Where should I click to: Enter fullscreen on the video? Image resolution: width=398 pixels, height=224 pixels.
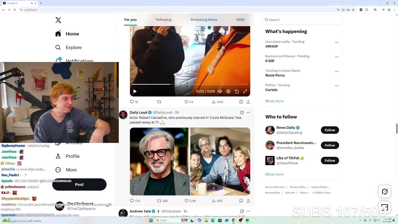[245, 91]
